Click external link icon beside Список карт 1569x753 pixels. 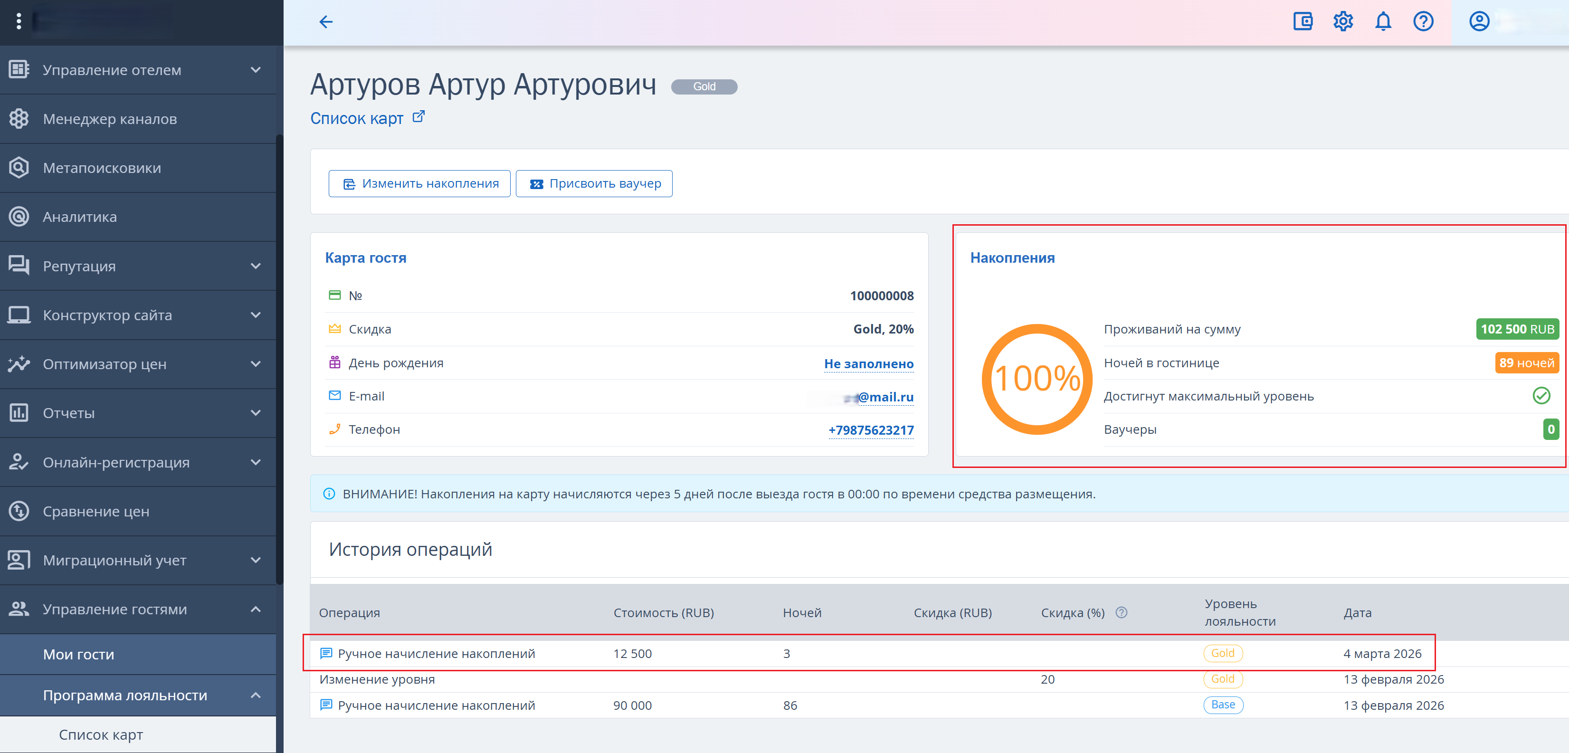point(418,116)
